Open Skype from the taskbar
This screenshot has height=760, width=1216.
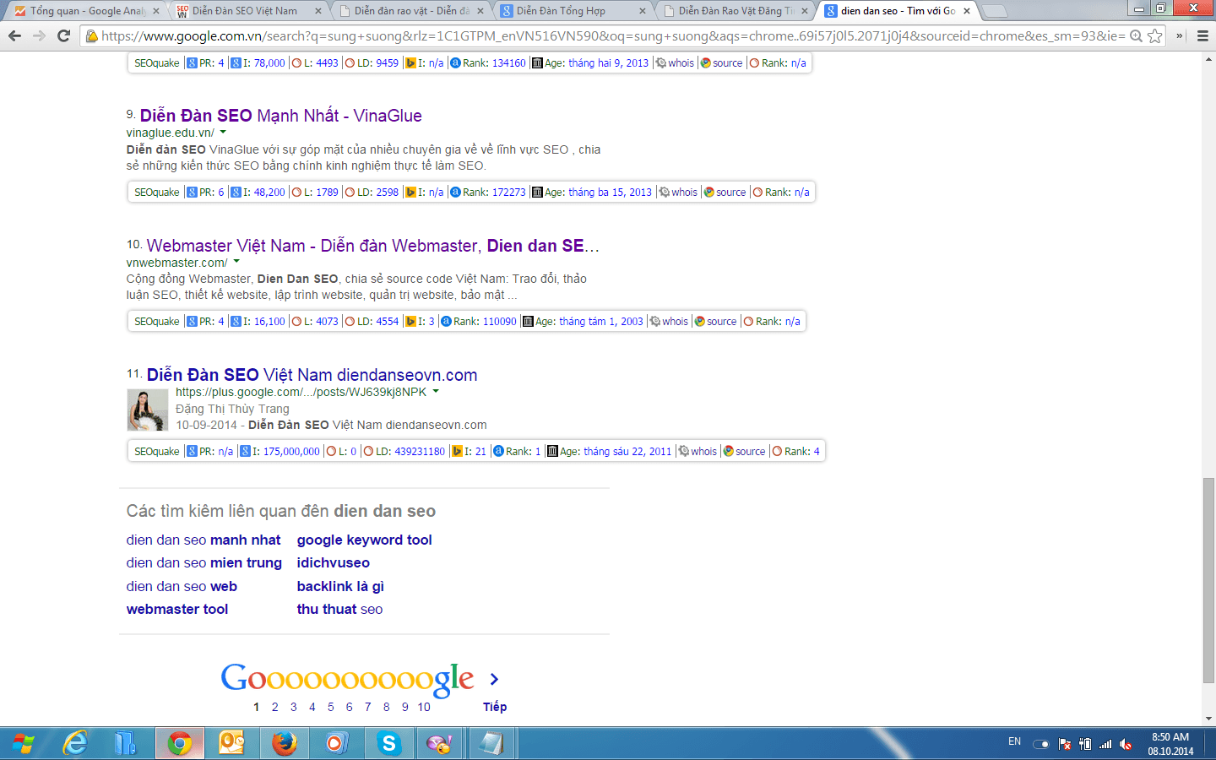click(388, 744)
